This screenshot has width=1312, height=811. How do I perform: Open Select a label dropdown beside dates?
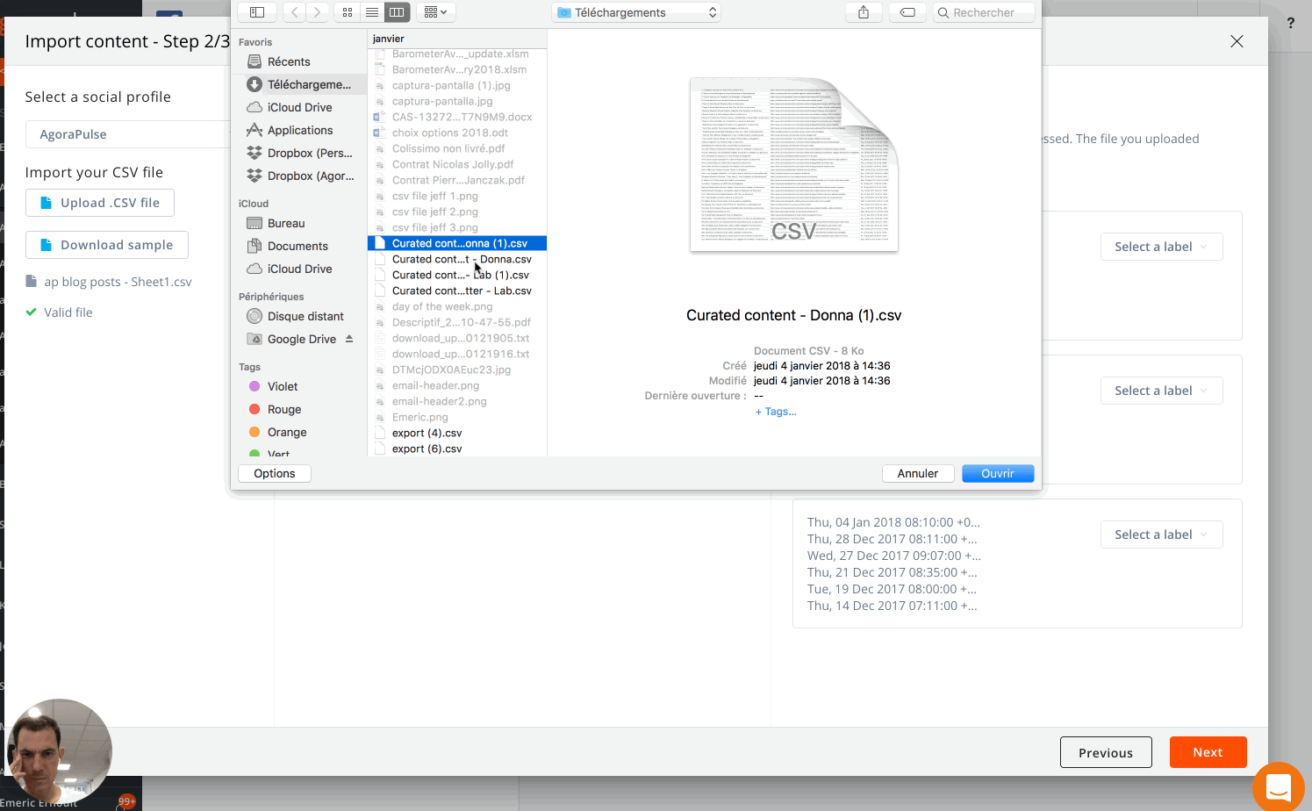pyautogui.click(x=1160, y=535)
